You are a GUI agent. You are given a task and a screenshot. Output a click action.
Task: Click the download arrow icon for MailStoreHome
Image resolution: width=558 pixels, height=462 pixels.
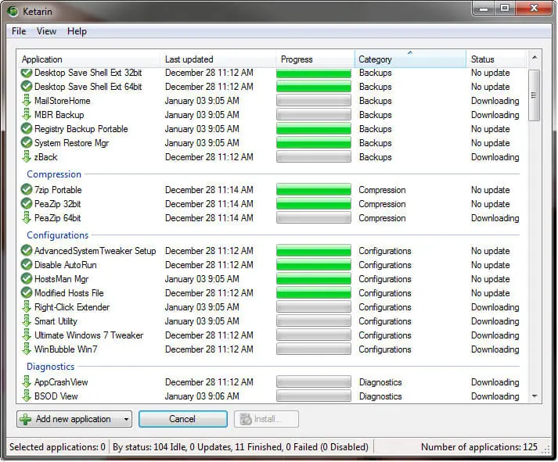click(x=27, y=101)
